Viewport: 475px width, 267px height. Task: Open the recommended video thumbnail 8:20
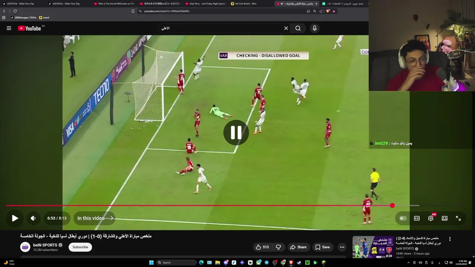coord(373,247)
